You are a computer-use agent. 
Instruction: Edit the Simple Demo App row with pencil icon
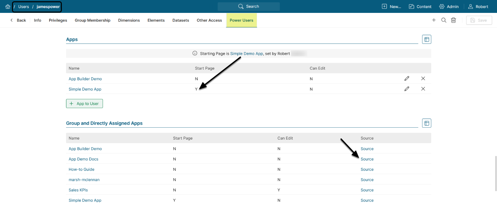tap(407, 89)
